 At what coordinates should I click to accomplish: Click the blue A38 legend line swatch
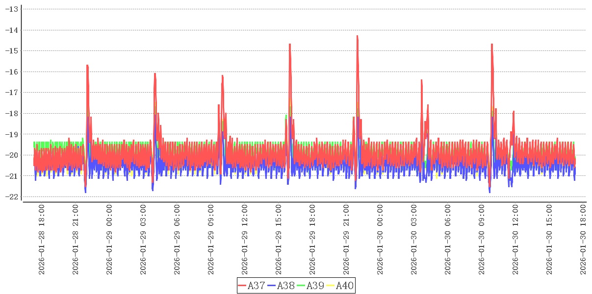click(272, 286)
